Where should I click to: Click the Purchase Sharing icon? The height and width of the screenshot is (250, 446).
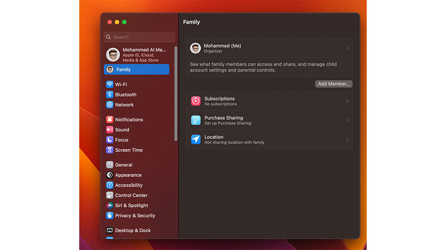196,120
